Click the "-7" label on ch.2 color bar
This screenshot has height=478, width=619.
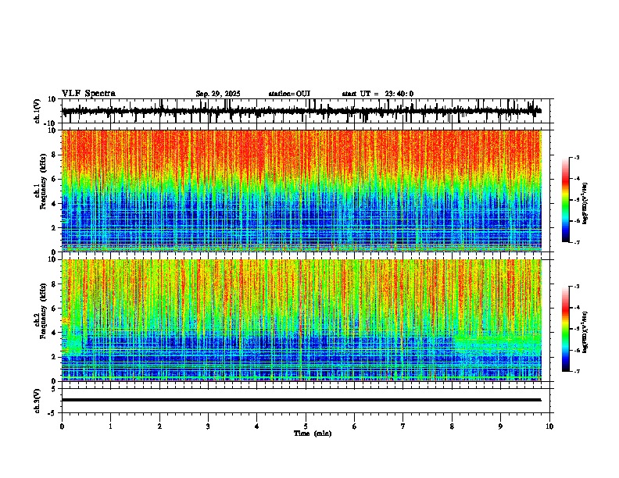(x=577, y=371)
